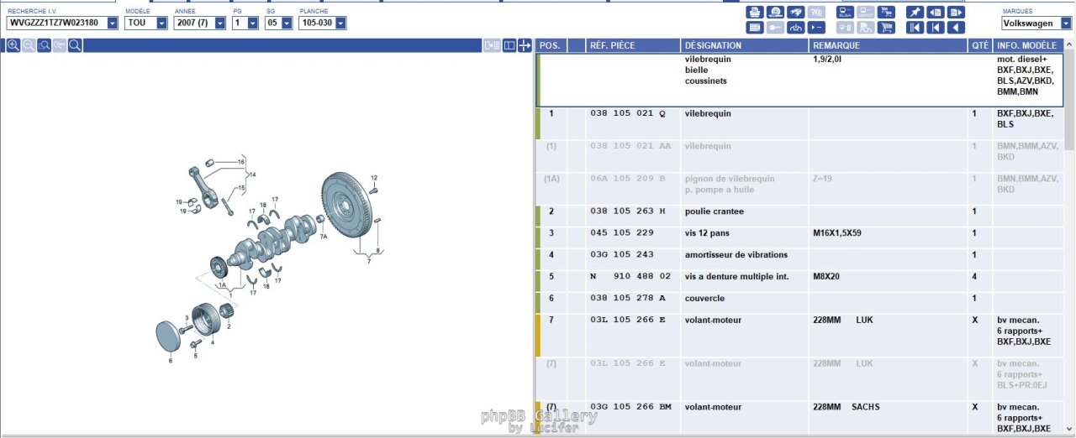Expand the Année 2007 dropdown

point(220,23)
